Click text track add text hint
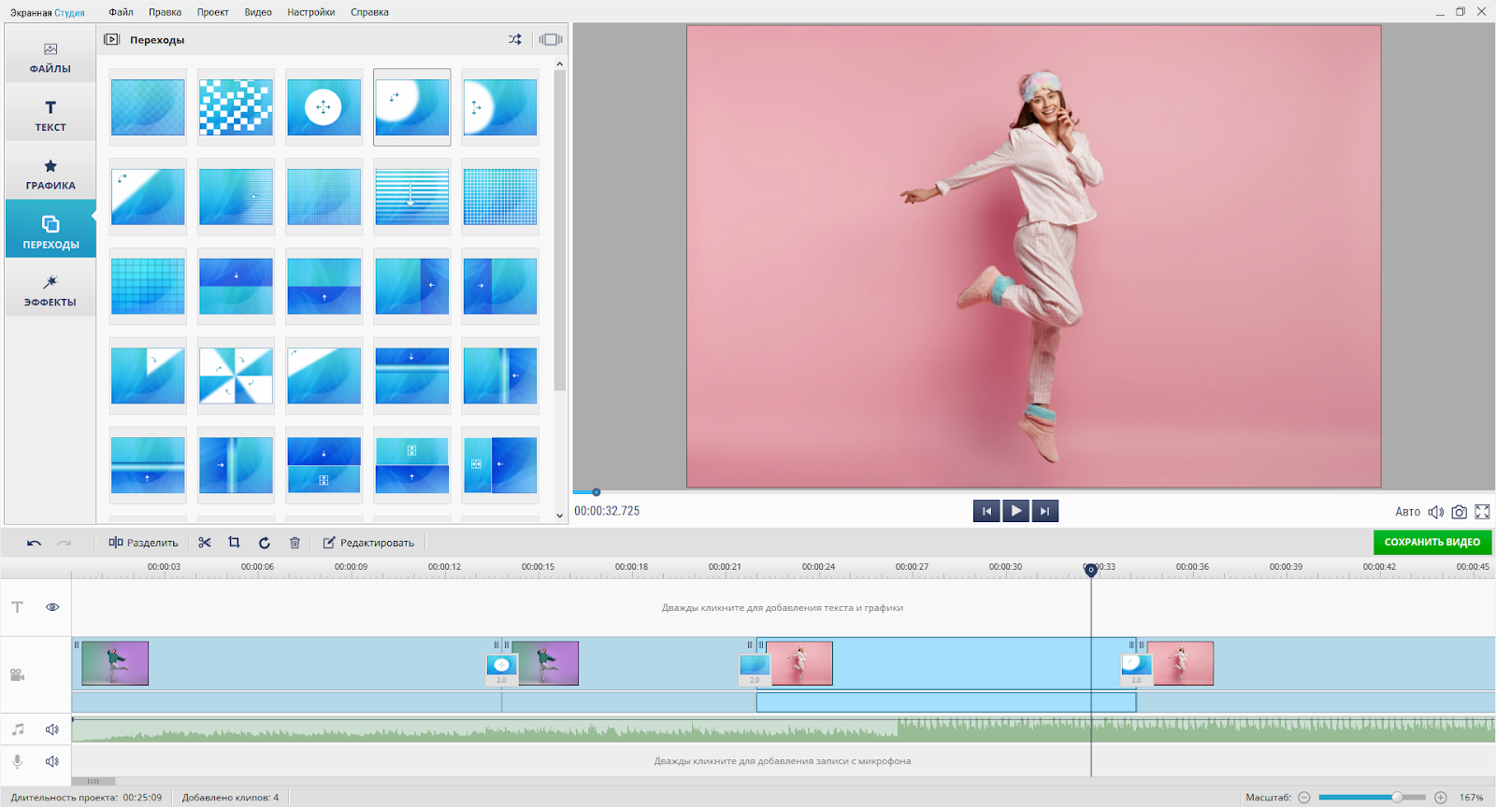Screen dimensions: 1496x807 783,608
